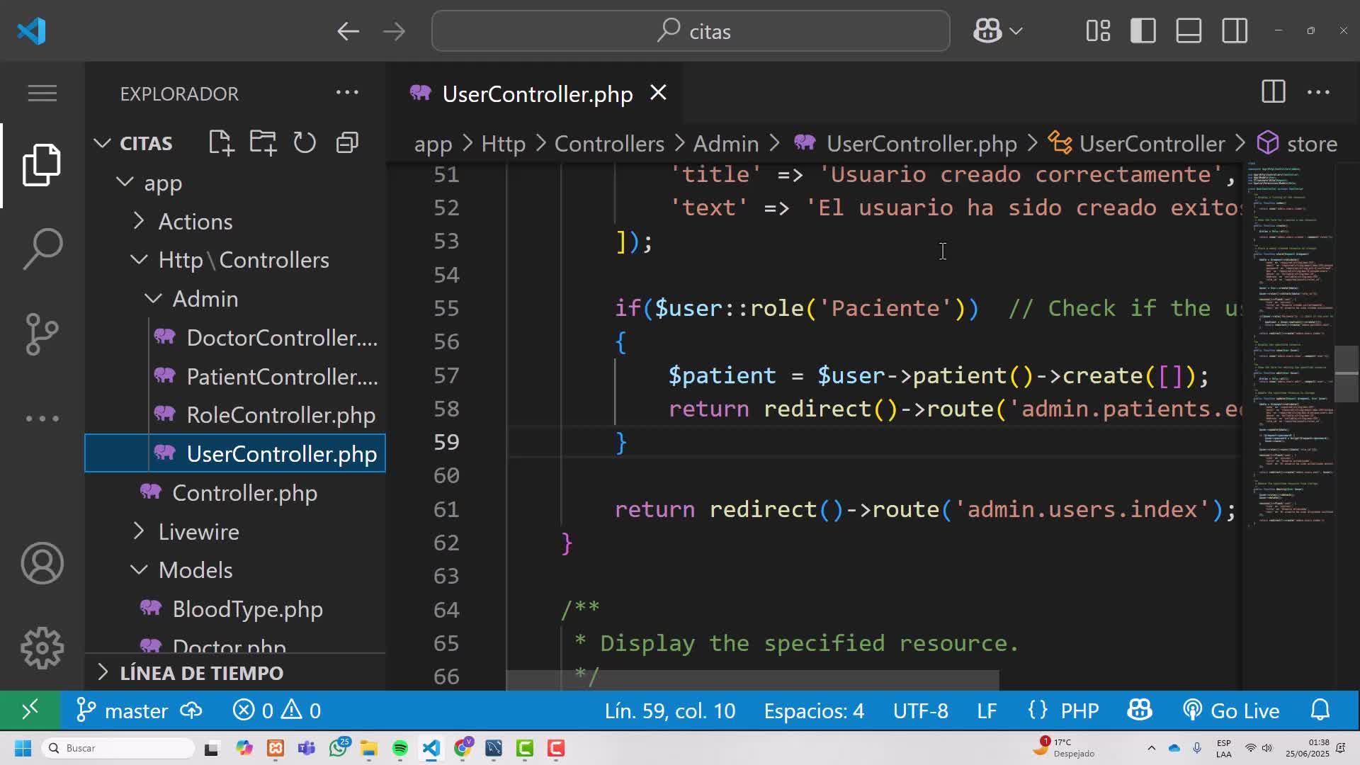Viewport: 1360px width, 765px height.
Task: Collapse all folders in Explorer
Action: pyautogui.click(x=347, y=143)
